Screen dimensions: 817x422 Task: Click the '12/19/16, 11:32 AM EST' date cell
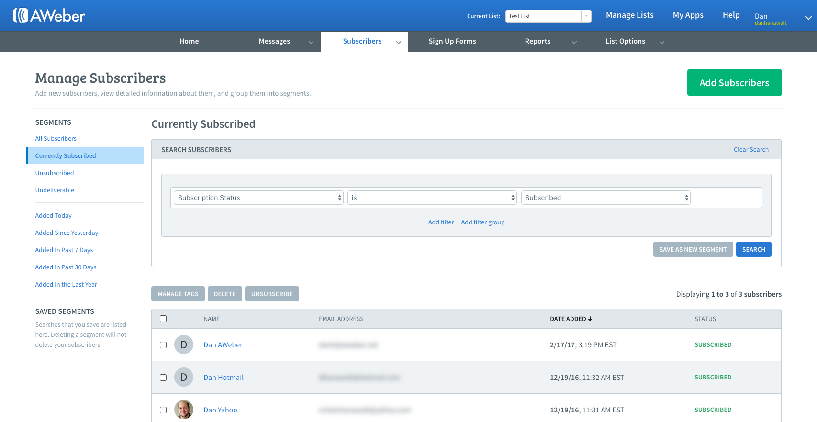[x=587, y=378]
